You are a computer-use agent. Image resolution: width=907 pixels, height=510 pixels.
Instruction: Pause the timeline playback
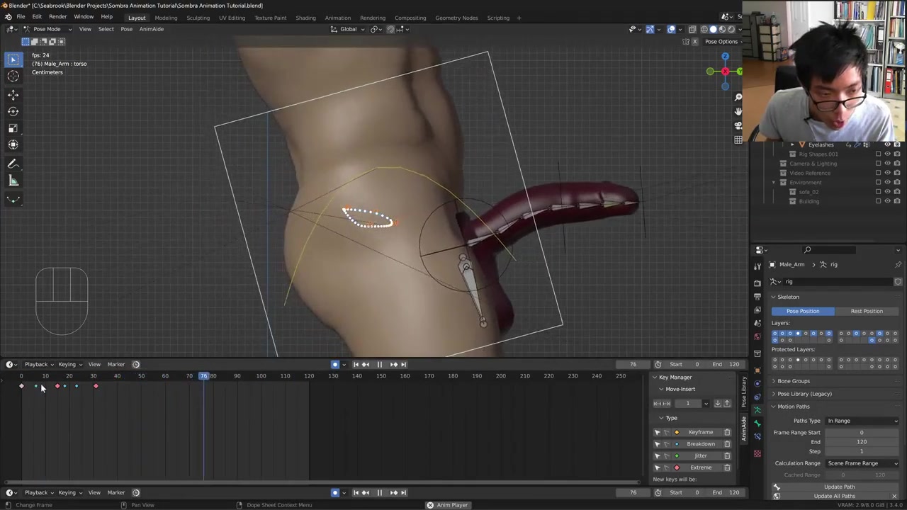tap(379, 365)
